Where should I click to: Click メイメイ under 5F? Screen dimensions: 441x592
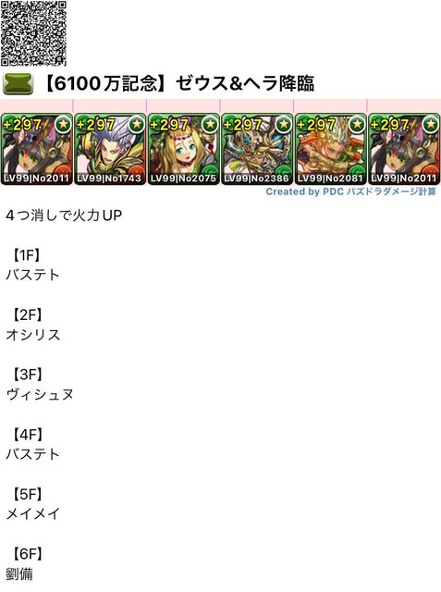(x=33, y=514)
